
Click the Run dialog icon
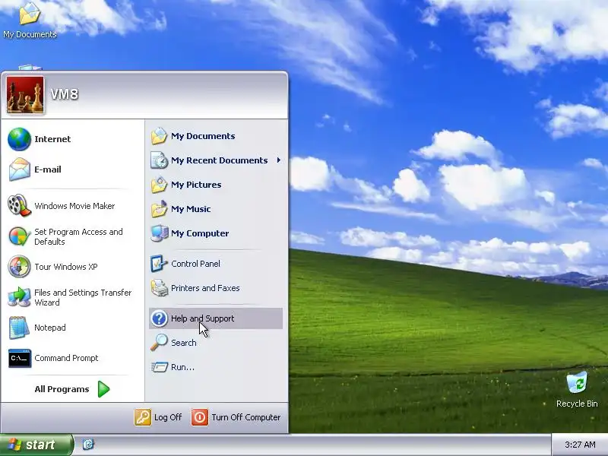[x=159, y=367]
